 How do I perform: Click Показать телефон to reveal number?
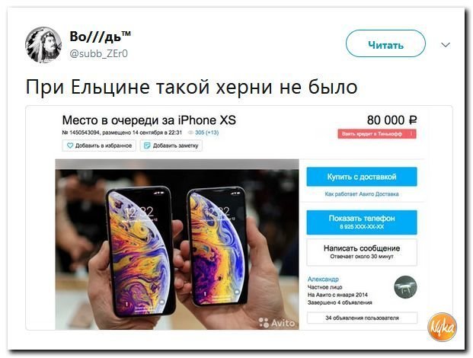362,222
